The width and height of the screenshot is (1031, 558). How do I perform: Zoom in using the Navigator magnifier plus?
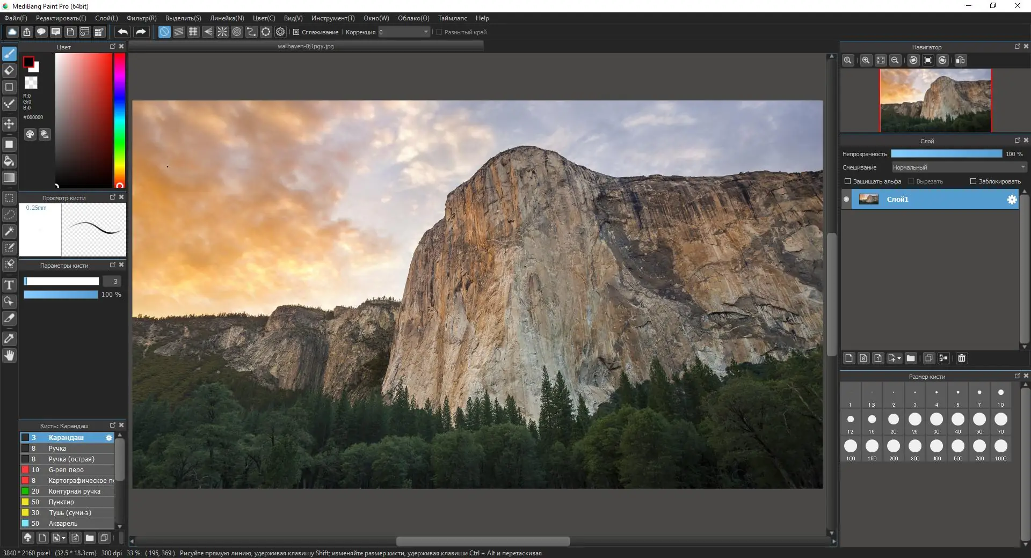tap(866, 60)
